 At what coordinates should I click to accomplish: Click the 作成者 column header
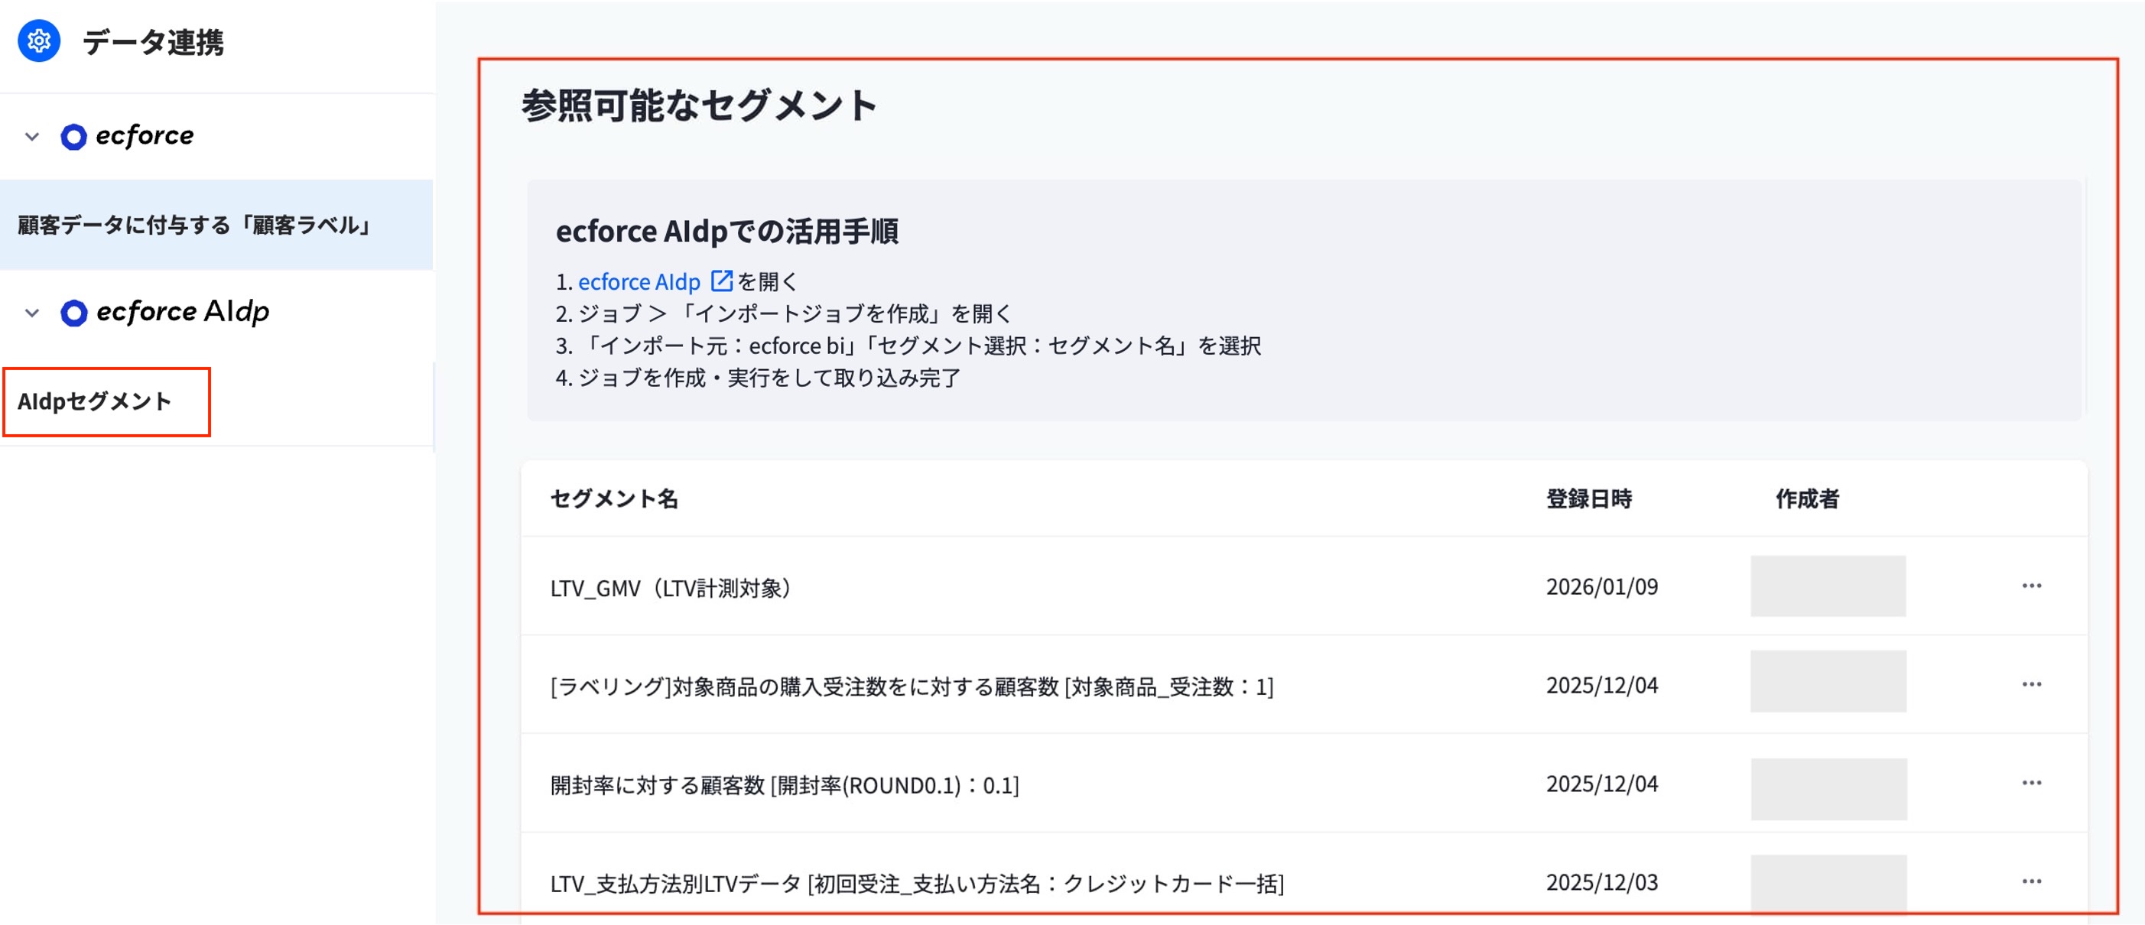(1807, 498)
